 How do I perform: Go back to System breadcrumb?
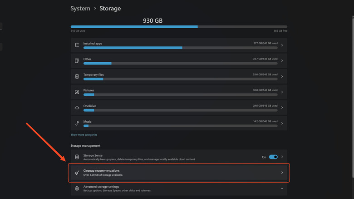(80, 9)
